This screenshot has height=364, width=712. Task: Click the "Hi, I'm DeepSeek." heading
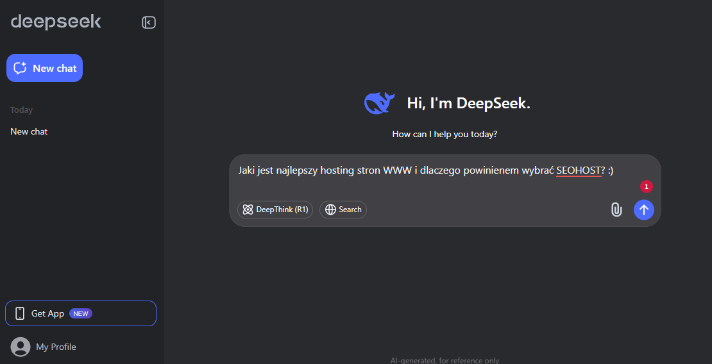coord(468,103)
